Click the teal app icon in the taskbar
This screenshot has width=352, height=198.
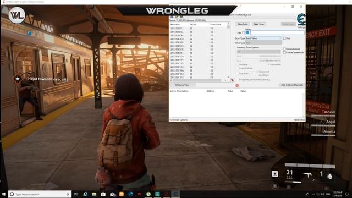[x=157, y=194]
